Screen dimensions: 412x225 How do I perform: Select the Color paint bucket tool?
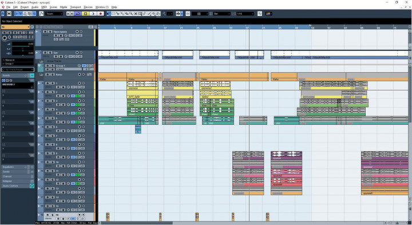click(158, 14)
